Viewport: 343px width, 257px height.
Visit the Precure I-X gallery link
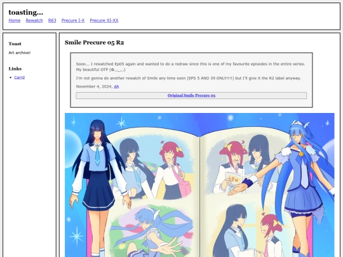click(x=73, y=20)
